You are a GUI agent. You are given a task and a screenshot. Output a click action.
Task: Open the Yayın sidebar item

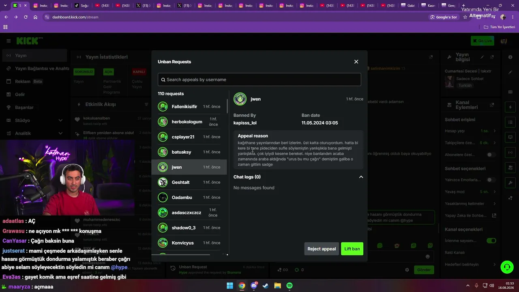(x=34, y=56)
